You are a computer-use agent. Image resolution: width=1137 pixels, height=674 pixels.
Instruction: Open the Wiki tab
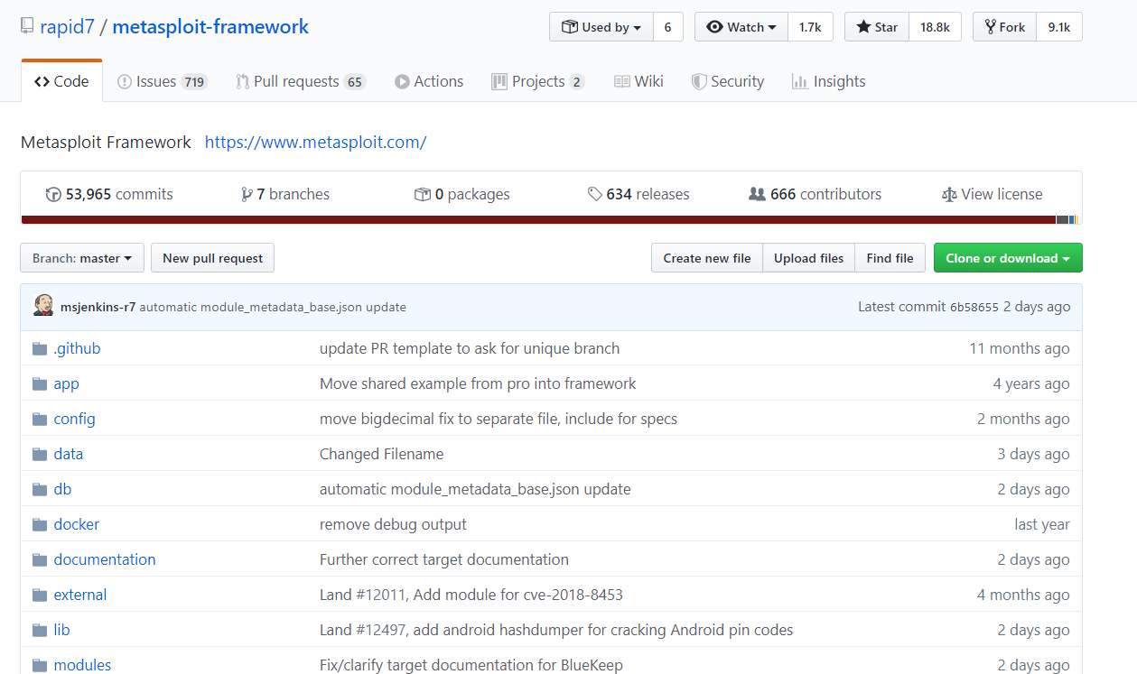(x=638, y=81)
